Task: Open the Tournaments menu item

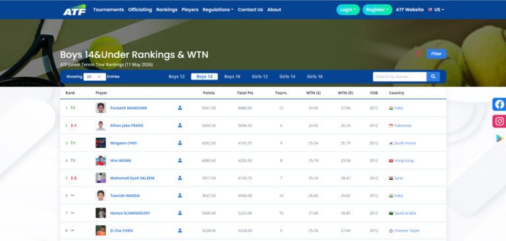Action: (x=109, y=10)
